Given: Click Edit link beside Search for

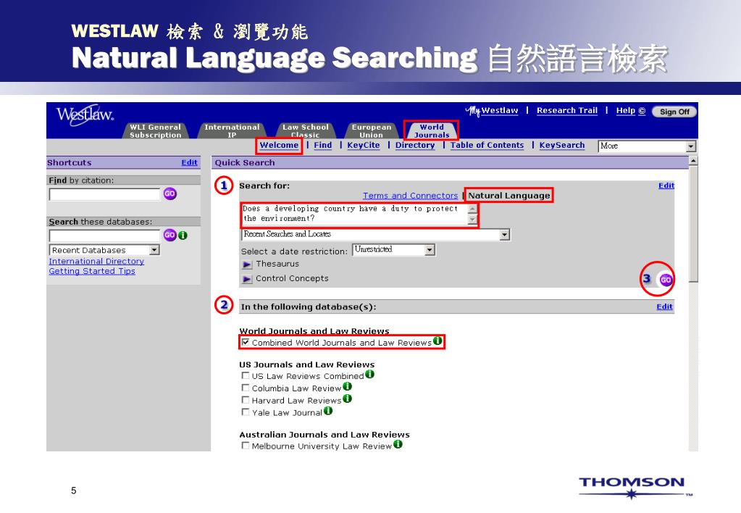Looking at the screenshot, I should tap(666, 185).
